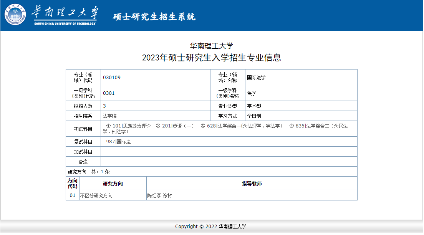Click the South China University of Technology logo
The height and width of the screenshot is (235, 424).
[15, 15]
